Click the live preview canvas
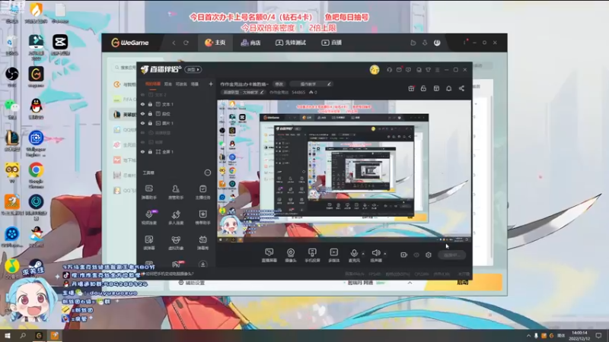The width and height of the screenshot is (609, 342). tap(344, 172)
